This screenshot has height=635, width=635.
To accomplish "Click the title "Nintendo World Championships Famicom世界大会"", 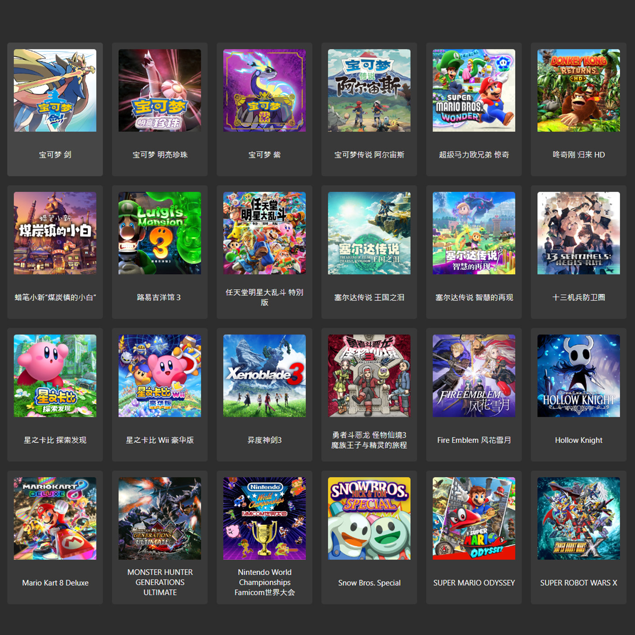I will tap(265, 583).
